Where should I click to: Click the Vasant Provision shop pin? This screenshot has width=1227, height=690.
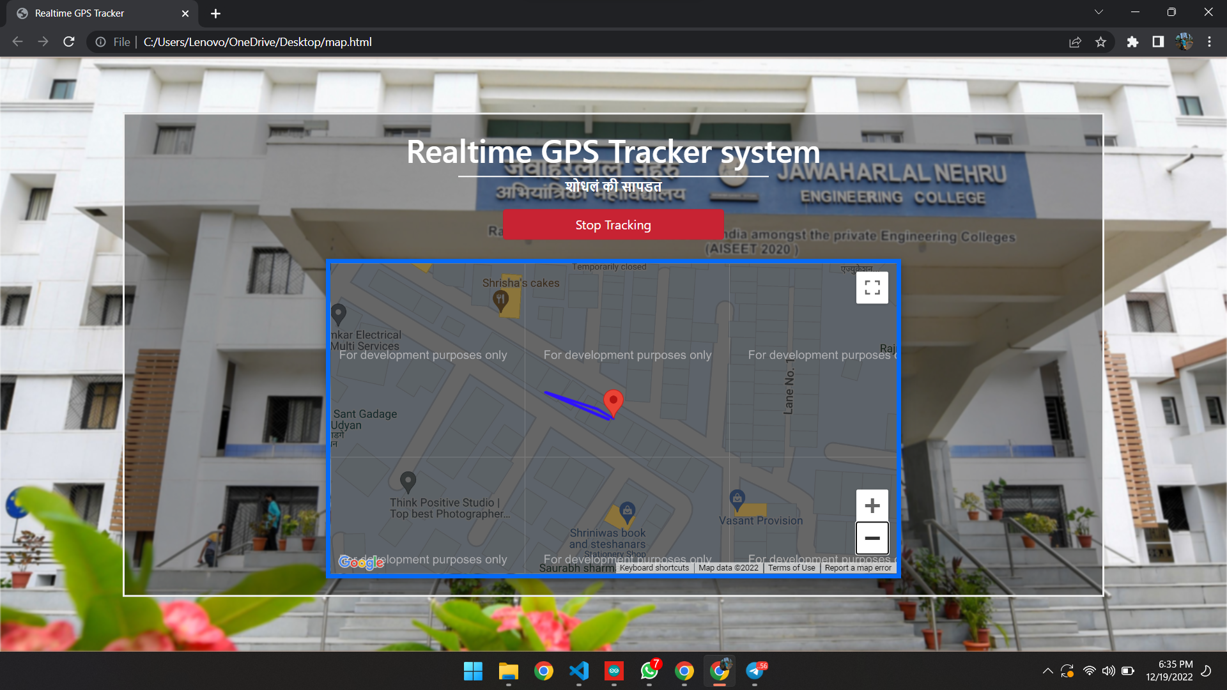click(x=737, y=500)
